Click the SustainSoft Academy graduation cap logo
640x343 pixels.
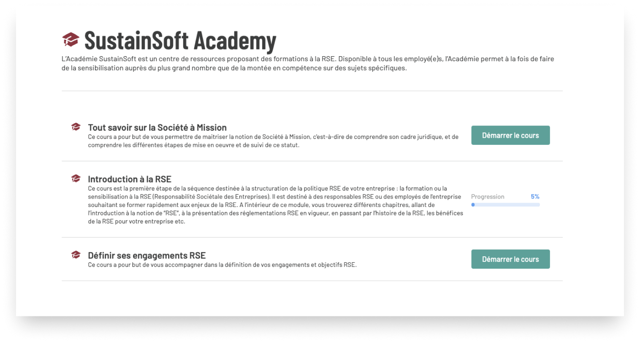[71, 40]
